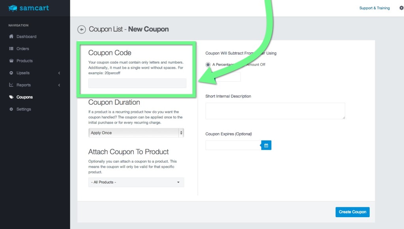Image resolution: width=404 pixels, height=229 pixels.
Task: Select the A Percentage Off radio button
Action: click(209, 65)
